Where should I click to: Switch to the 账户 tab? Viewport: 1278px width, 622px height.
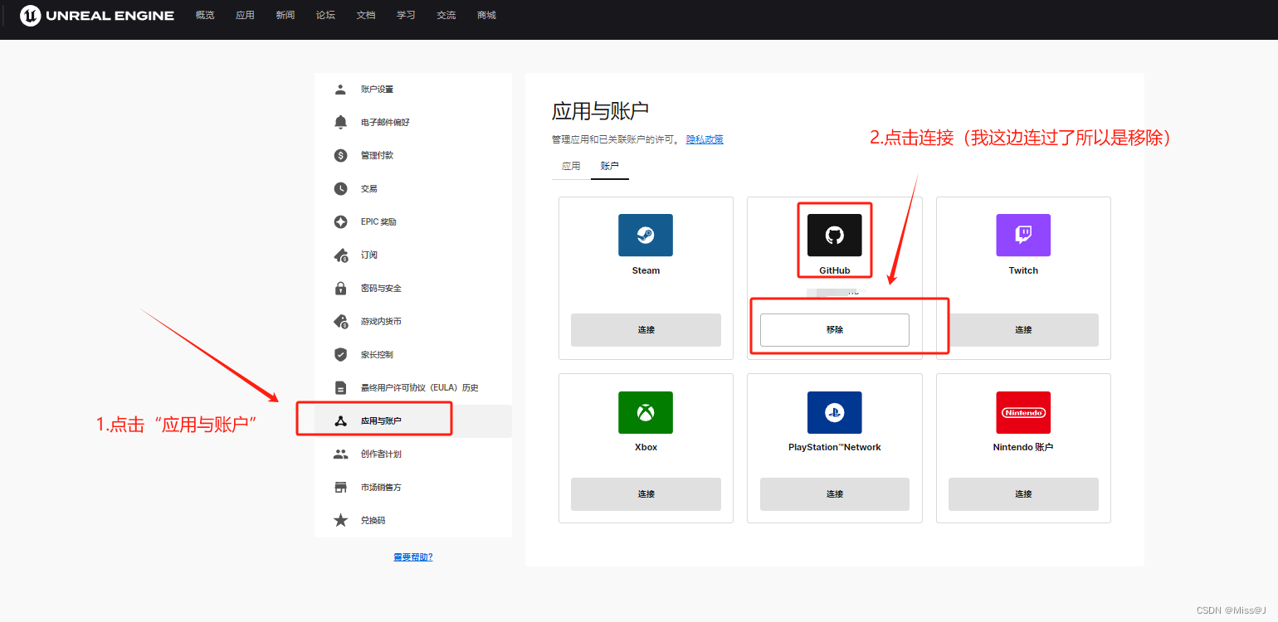(610, 166)
